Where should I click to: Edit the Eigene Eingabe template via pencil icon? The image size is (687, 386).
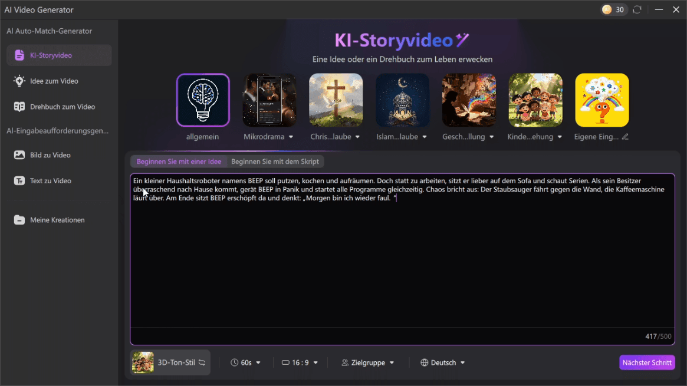[x=625, y=136]
